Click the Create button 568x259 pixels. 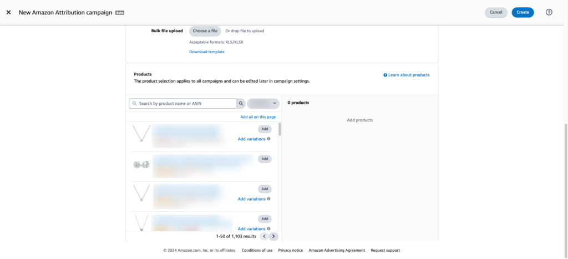click(523, 12)
